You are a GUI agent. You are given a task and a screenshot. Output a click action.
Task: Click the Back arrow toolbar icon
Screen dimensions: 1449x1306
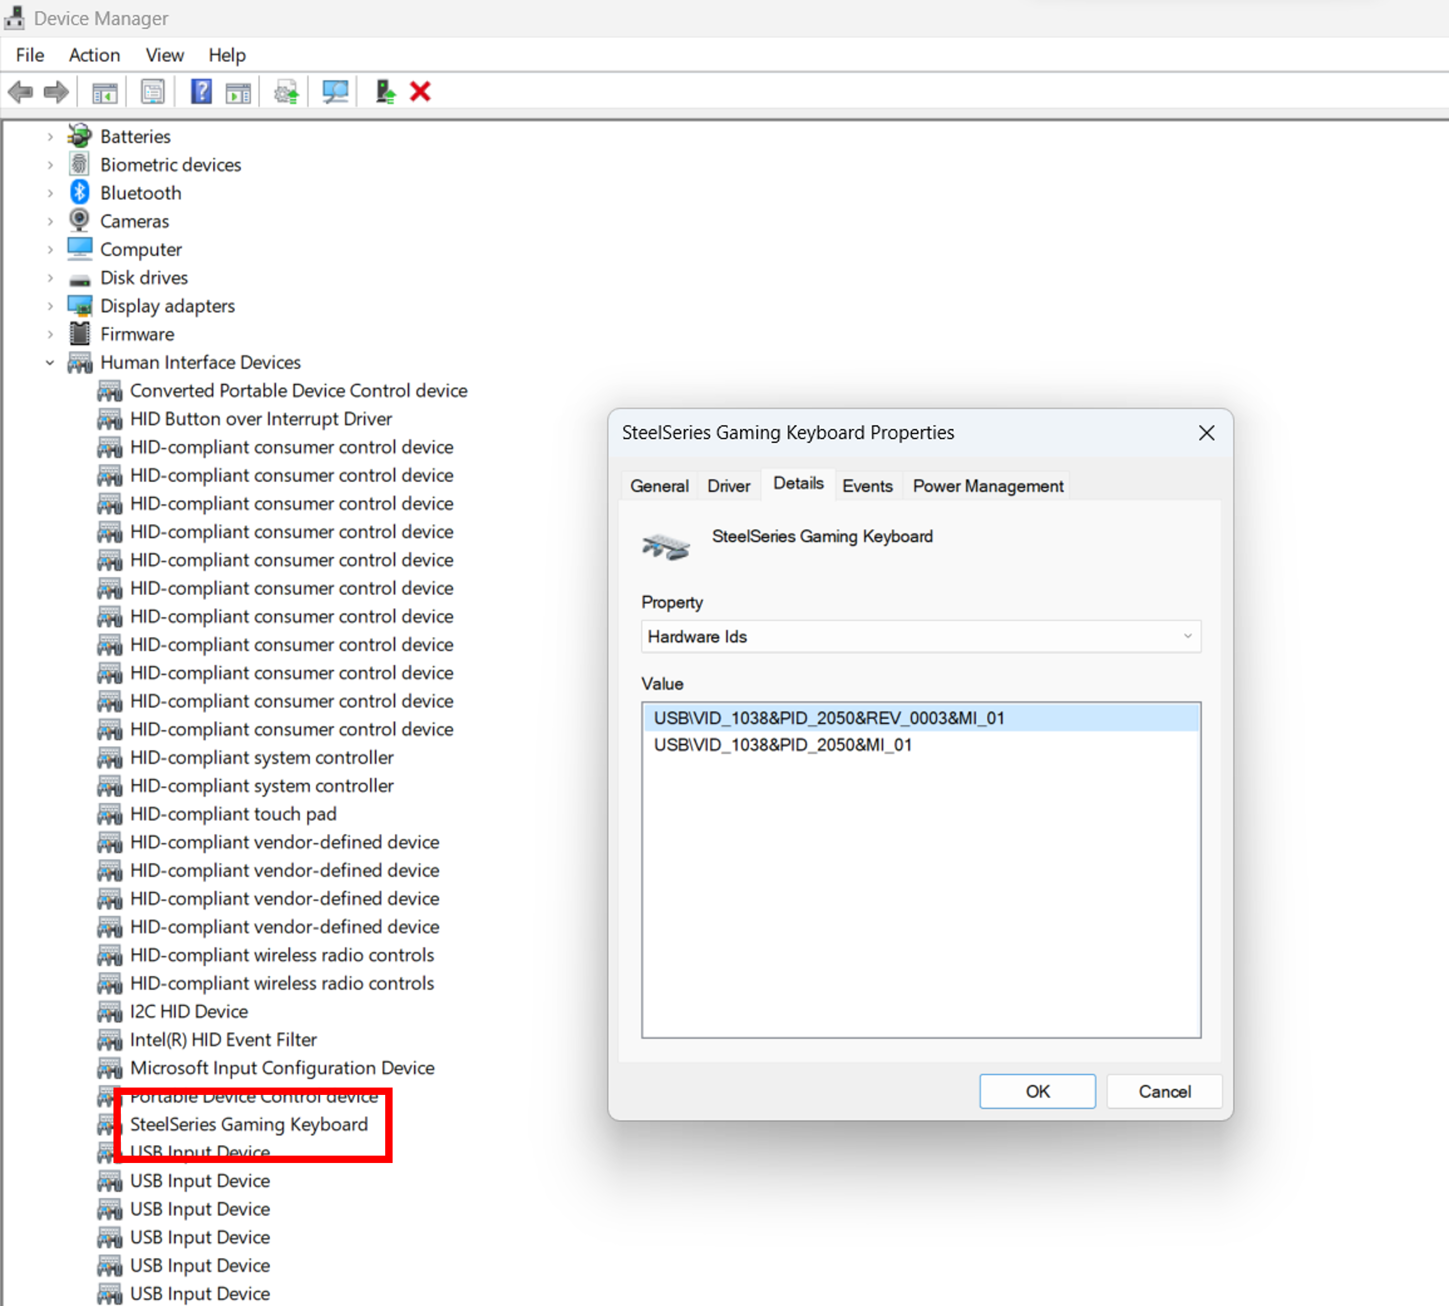tap(20, 92)
